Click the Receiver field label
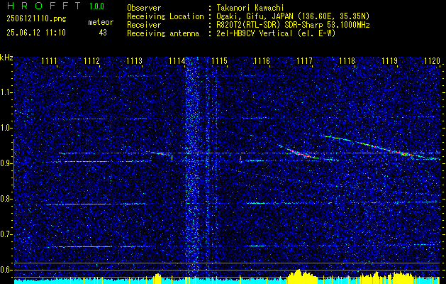Viewport: 446px width, 284px height. (x=144, y=25)
